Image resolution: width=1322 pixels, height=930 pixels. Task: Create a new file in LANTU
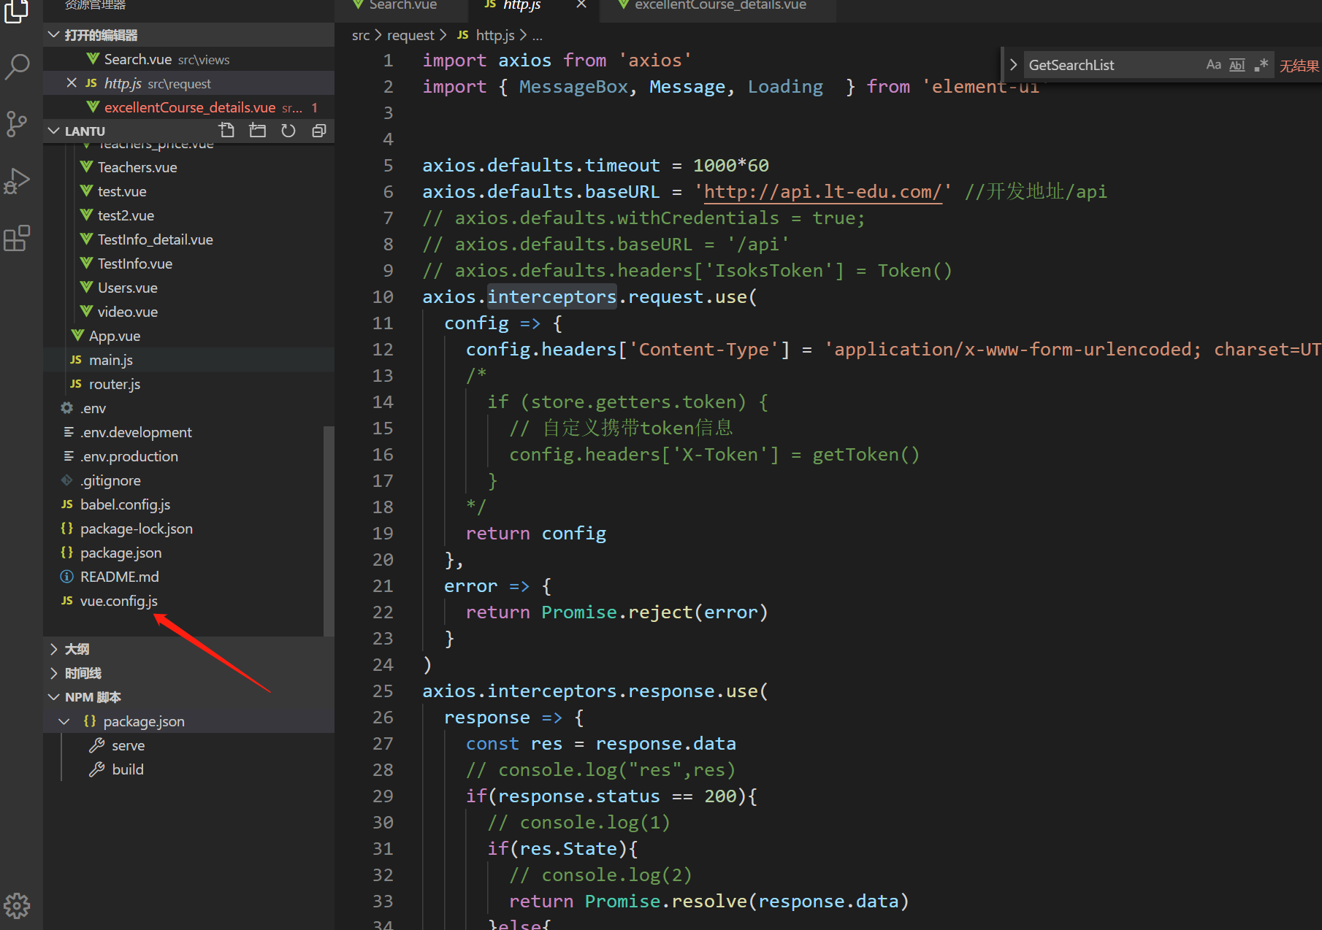click(227, 131)
